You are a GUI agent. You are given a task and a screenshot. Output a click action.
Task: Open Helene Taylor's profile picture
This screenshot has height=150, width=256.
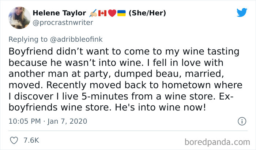pos(18,18)
